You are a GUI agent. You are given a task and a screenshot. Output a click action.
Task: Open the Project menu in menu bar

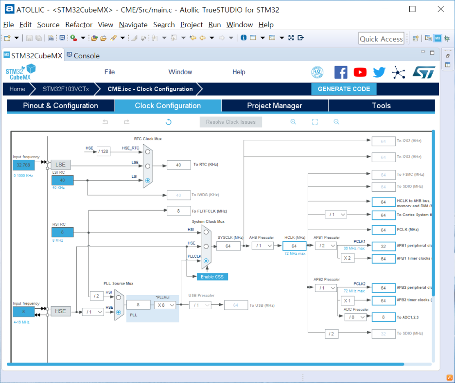click(192, 25)
